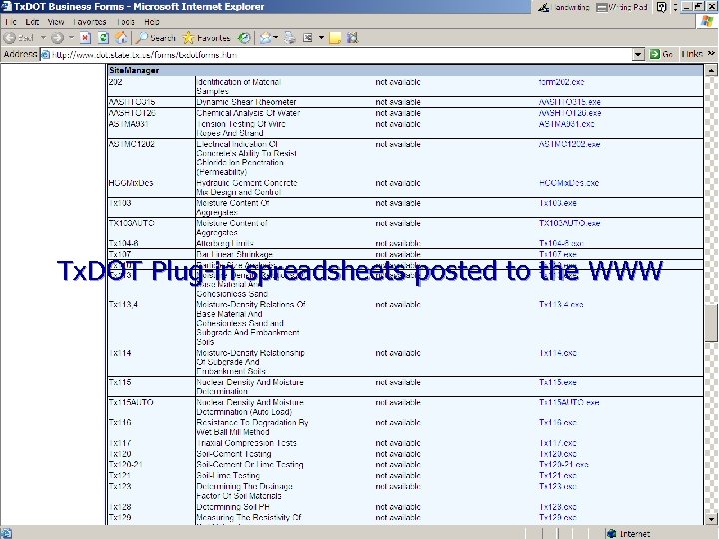Go to the home page icon

coord(121,38)
